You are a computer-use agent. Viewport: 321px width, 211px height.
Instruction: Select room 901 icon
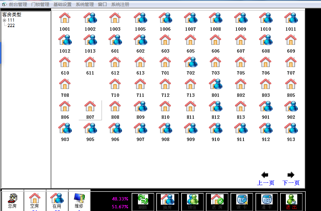pos(266,106)
